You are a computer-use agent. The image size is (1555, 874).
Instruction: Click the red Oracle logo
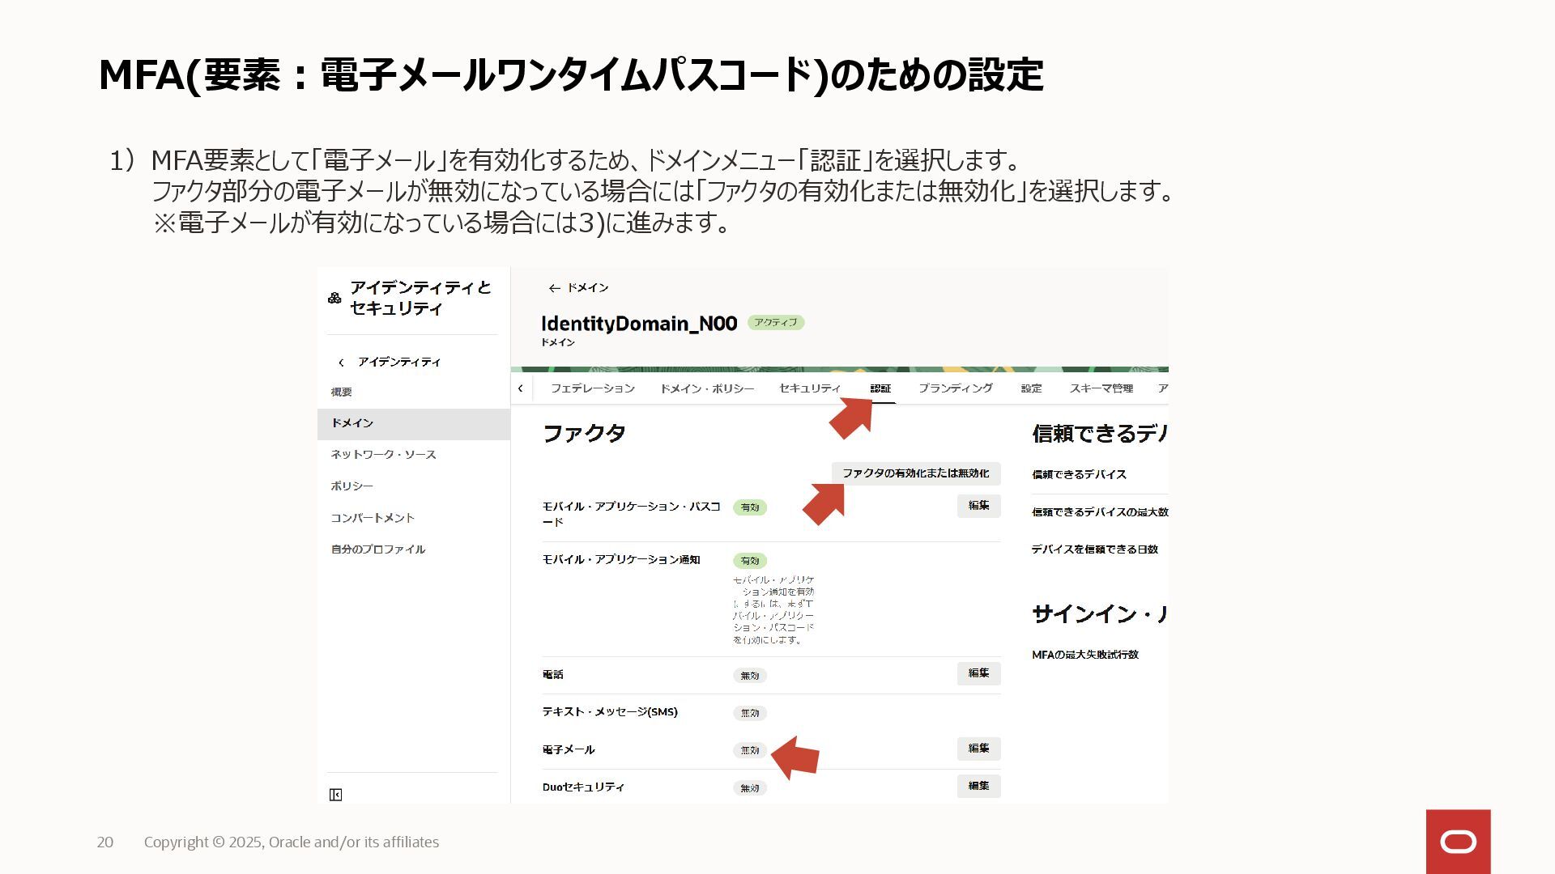(1458, 842)
